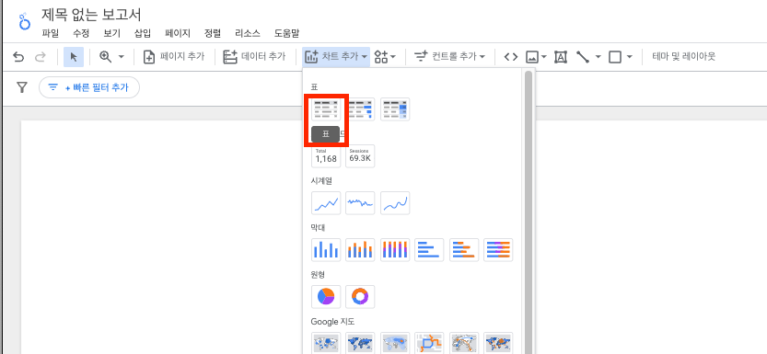Image resolution: width=767 pixels, height=354 pixels.
Task: Click the report title 제목 없는 보고서
Action: (x=91, y=15)
